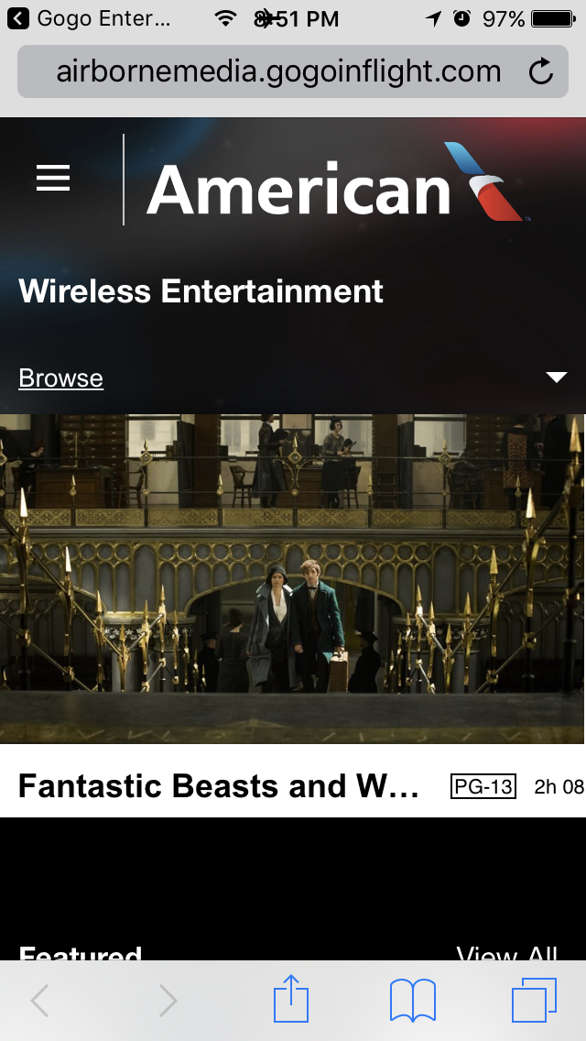This screenshot has width=586, height=1041.
Task: Go forward with Safari forward arrow
Action: (x=168, y=1001)
